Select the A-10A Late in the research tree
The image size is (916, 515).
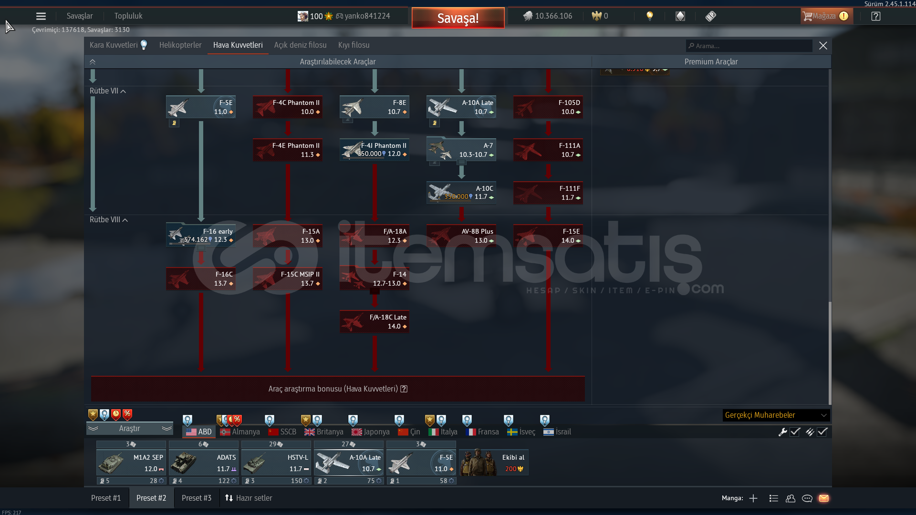click(x=461, y=107)
